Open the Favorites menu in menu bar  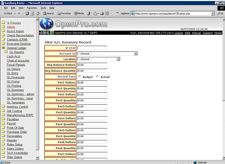[32, 8]
